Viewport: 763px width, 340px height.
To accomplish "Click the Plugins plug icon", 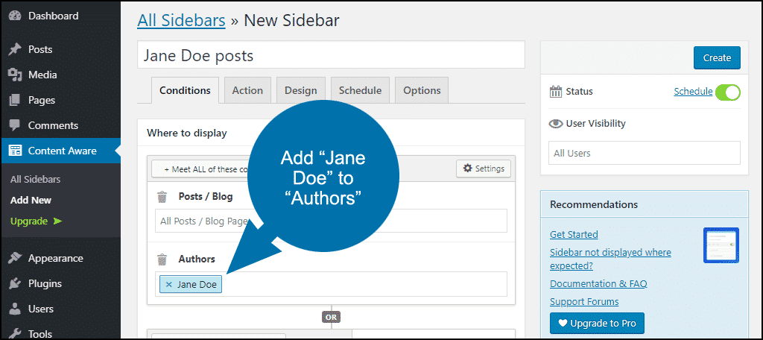I will (x=15, y=283).
